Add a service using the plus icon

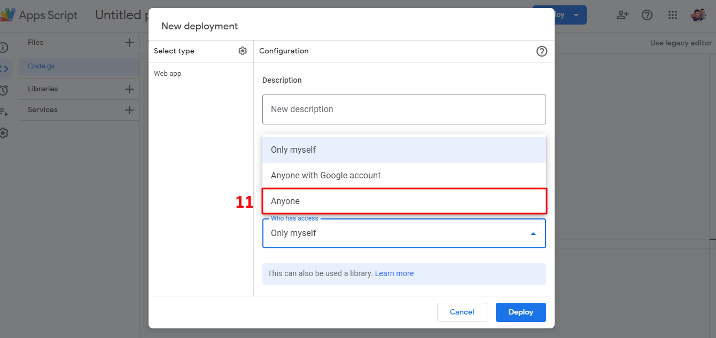tap(129, 110)
